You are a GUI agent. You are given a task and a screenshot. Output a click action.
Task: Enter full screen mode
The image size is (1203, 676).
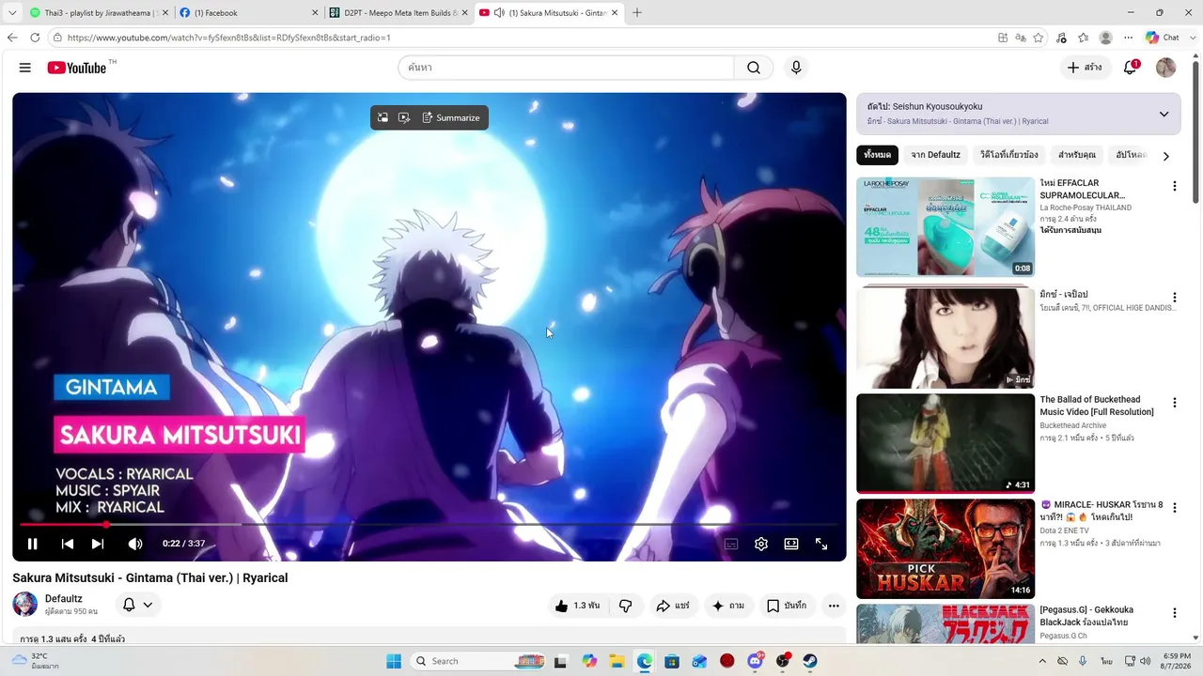821,544
